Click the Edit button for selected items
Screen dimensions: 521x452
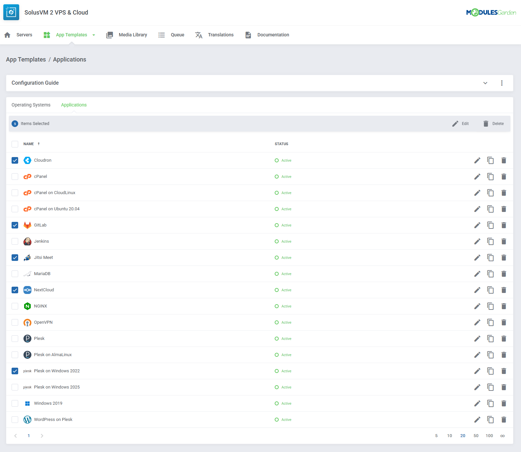click(461, 124)
